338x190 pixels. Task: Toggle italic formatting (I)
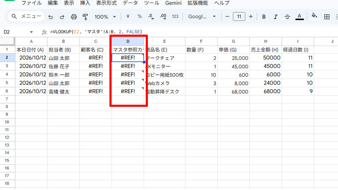[275, 16]
